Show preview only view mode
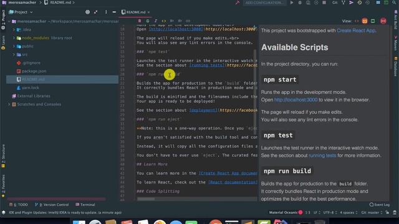The width and height of the screenshot is (399, 224). click(x=373, y=21)
